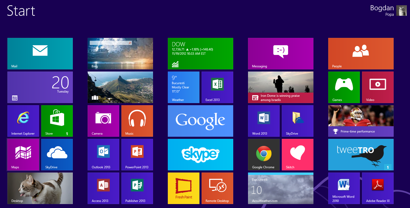
Task: Open the Mail tile
Action: 40,54
